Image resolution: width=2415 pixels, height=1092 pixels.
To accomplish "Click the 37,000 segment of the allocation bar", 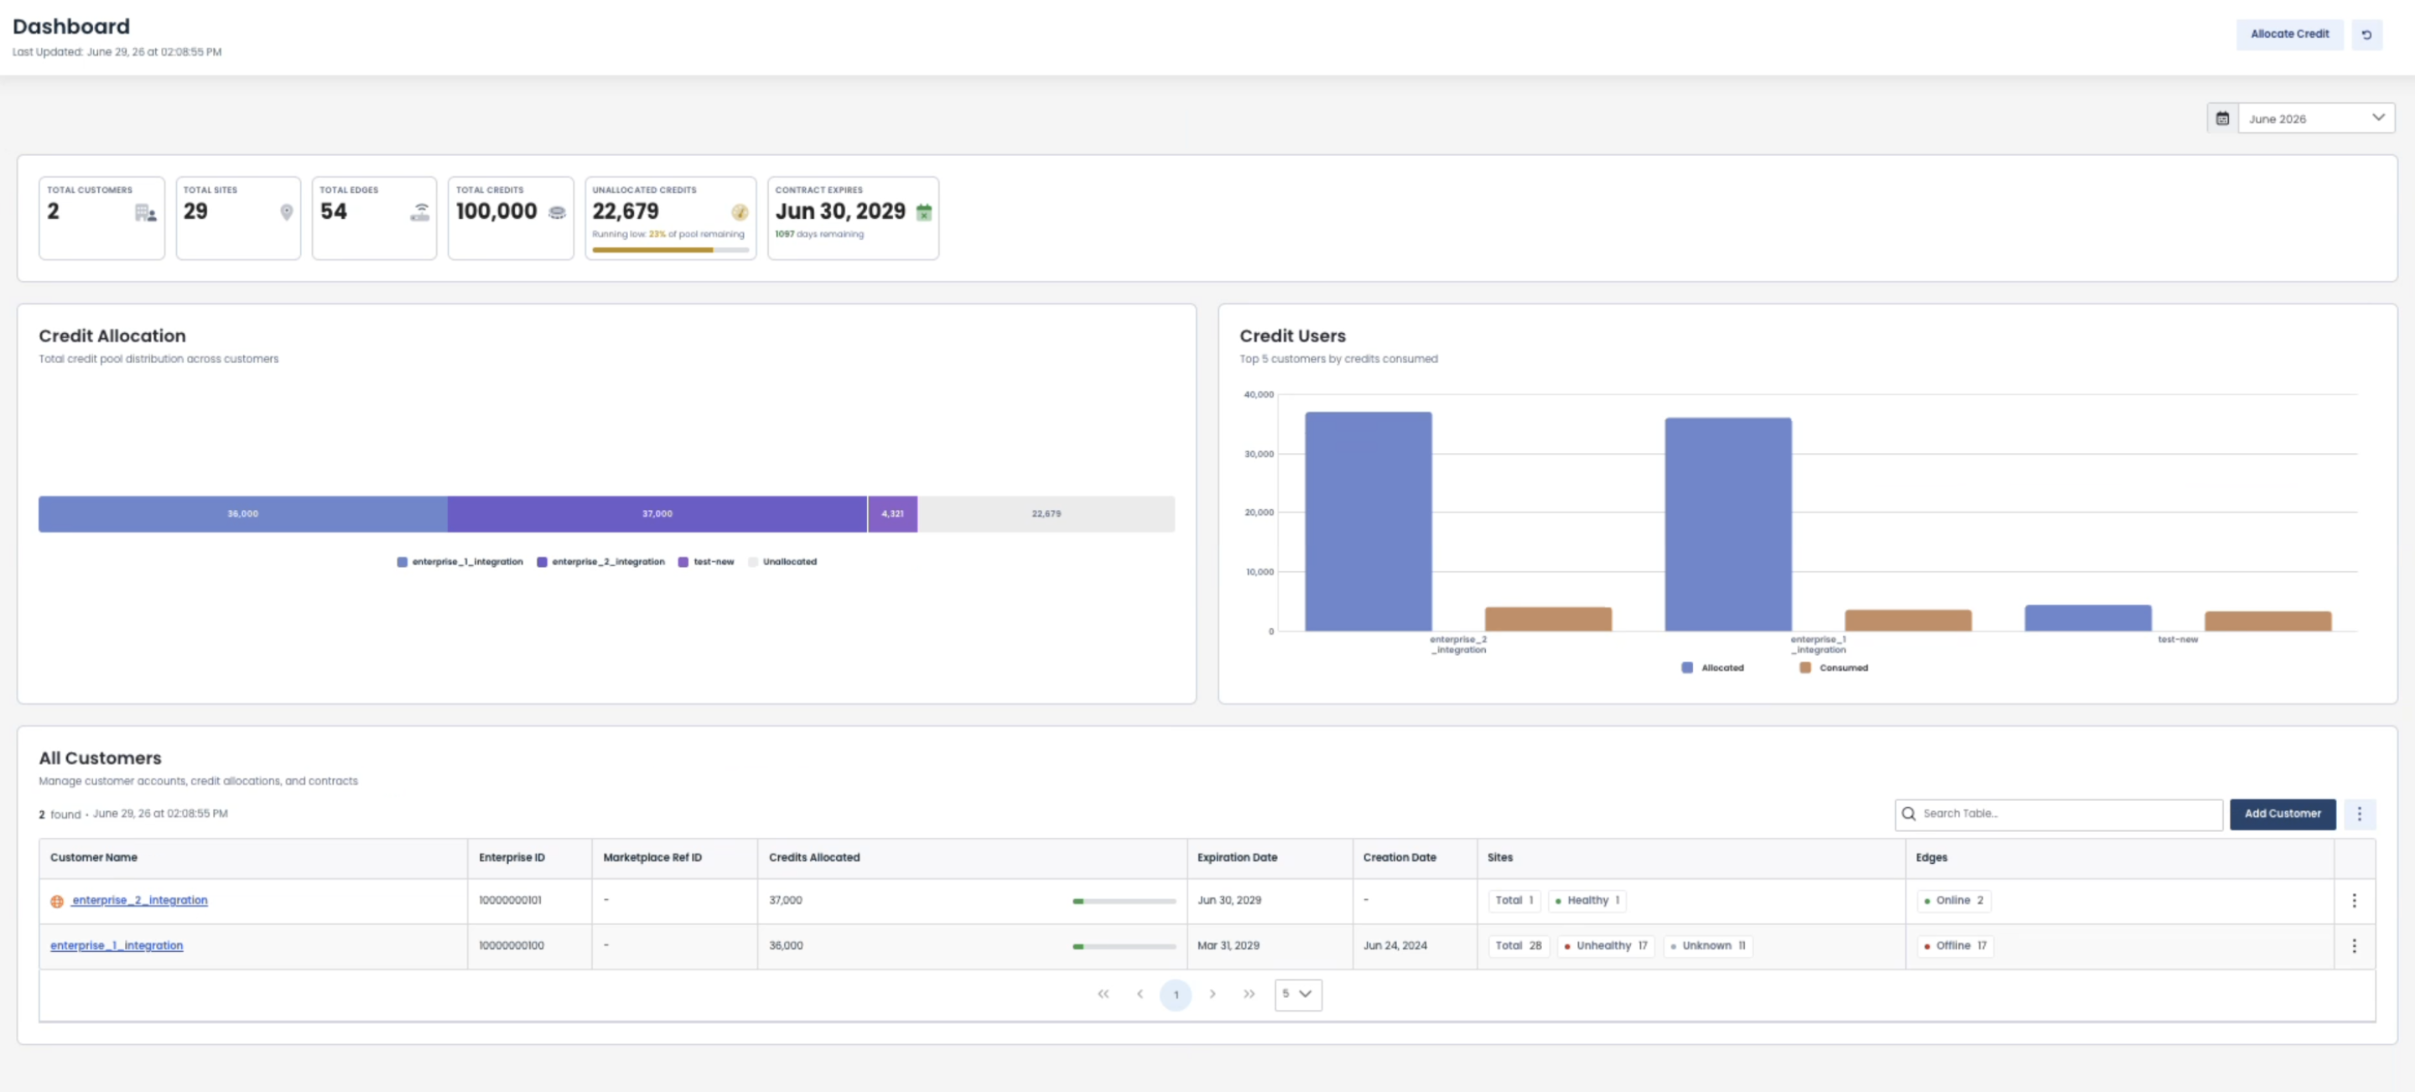I will pos(657,515).
